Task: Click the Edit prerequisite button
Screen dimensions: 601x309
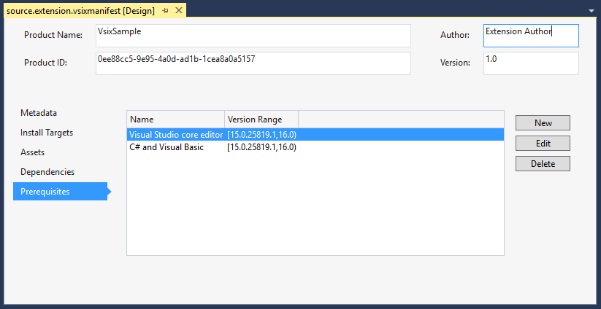Action: [543, 143]
